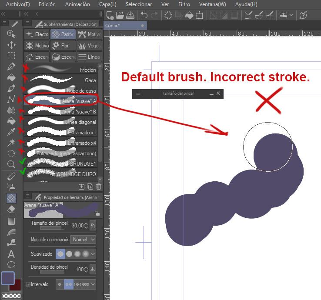
Task: Select the Gradient tool
Action: point(11,221)
